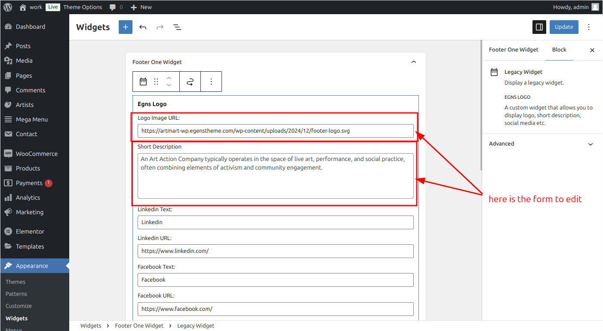Click the Undo arrow icon
Screen dimensions: 603x331
pyautogui.click(x=143, y=27)
